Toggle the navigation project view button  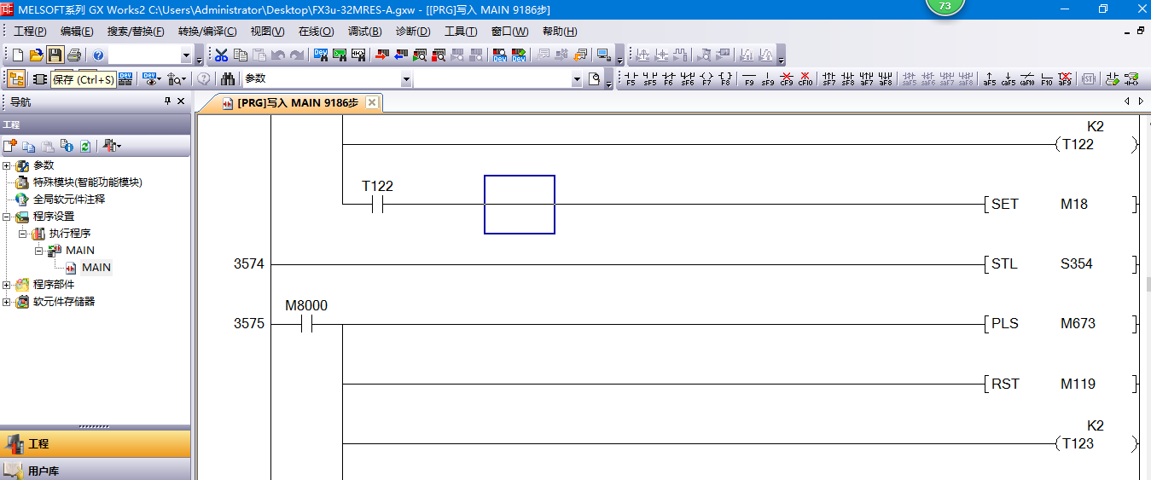16,79
